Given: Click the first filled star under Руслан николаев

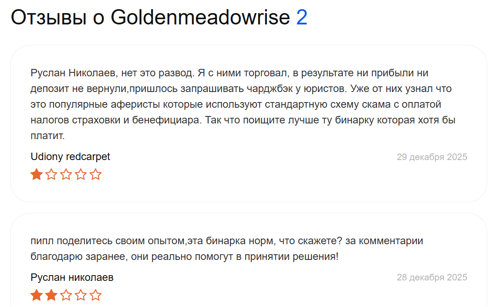Looking at the screenshot, I should [x=37, y=295].
